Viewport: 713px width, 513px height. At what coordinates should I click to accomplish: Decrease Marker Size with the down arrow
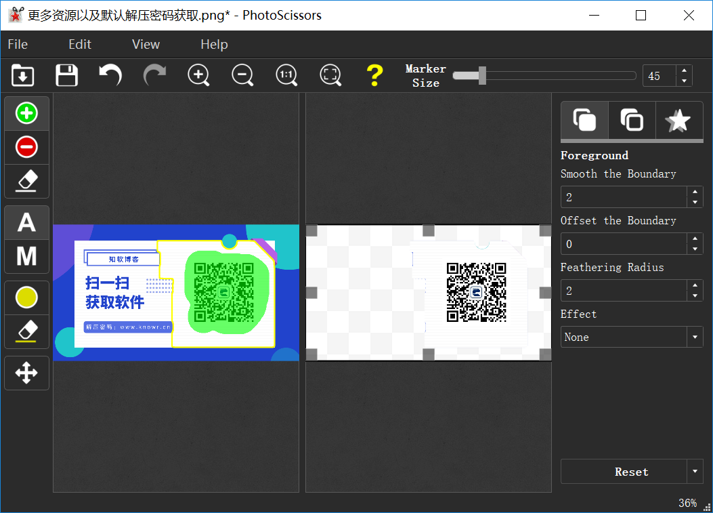[685, 81]
